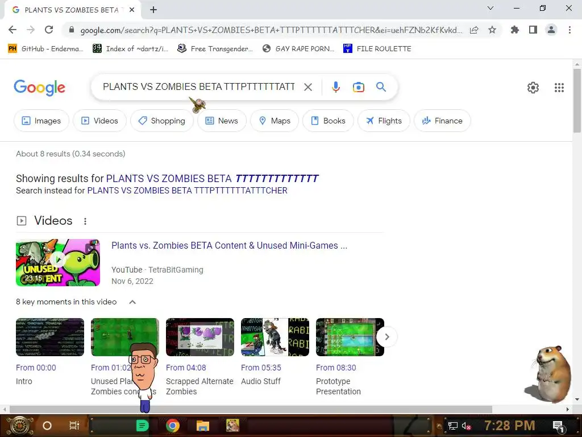The image size is (582, 437).
Task: Switch to News results
Action: tap(222, 121)
